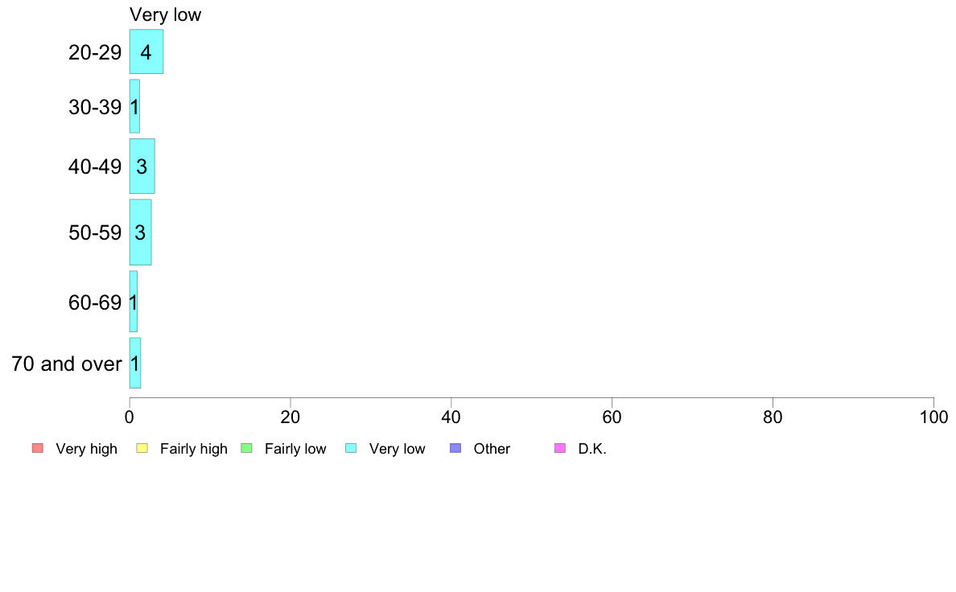956x592 pixels.
Task: Click the 70 and over axis label
Action: pos(67,364)
